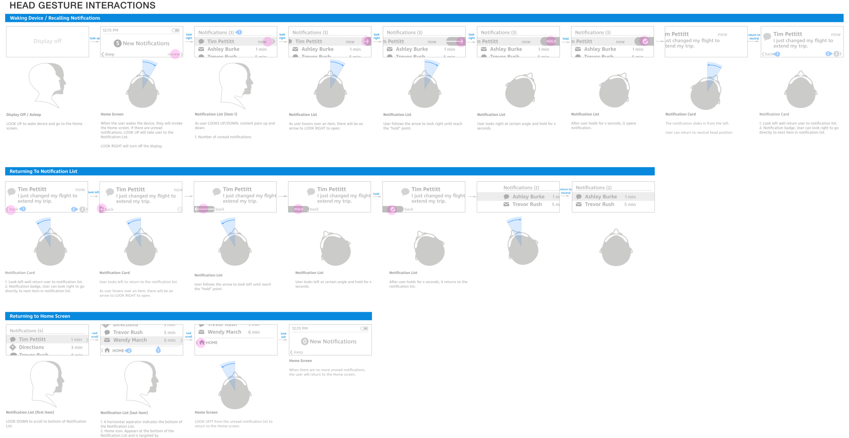Click the Notification List (last item) caption
This screenshot has width=849, height=438.
tap(124, 413)
